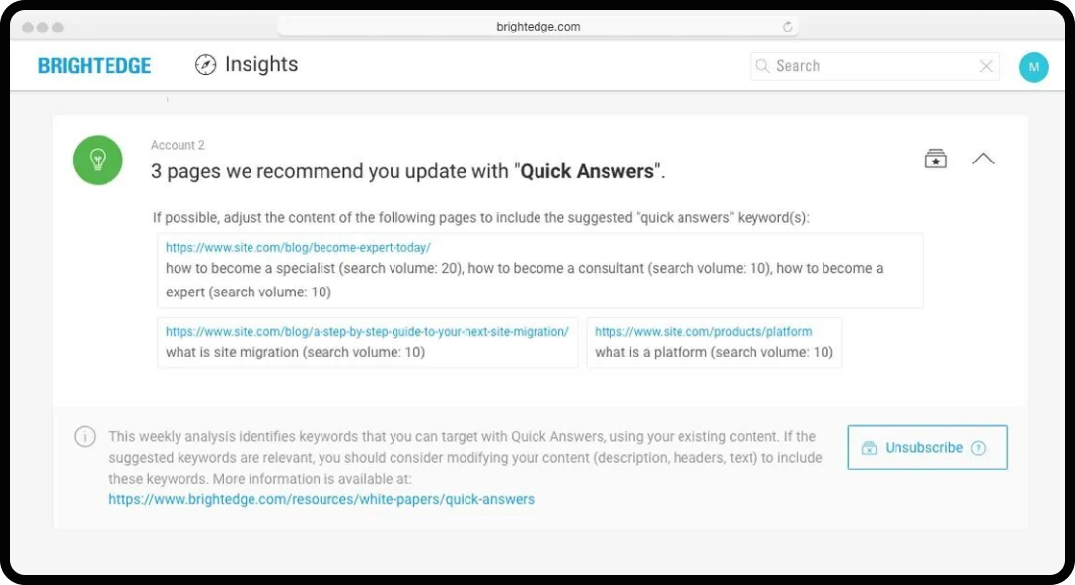Focus the Search input field
The width and height of the screenshot is (1075, 585).
click(x=873, y=66)
